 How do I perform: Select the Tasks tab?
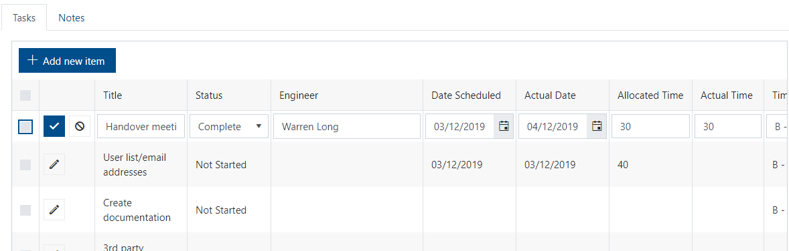pyautogui.click(x=24, y=18)
